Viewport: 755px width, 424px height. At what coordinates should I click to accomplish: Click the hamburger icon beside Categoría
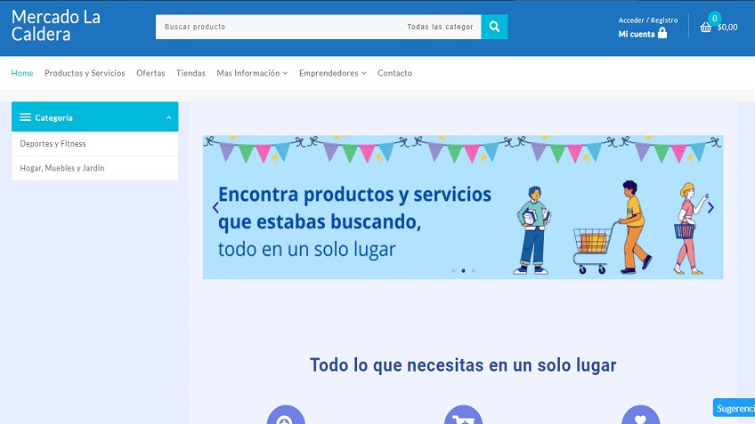[26, 117]
